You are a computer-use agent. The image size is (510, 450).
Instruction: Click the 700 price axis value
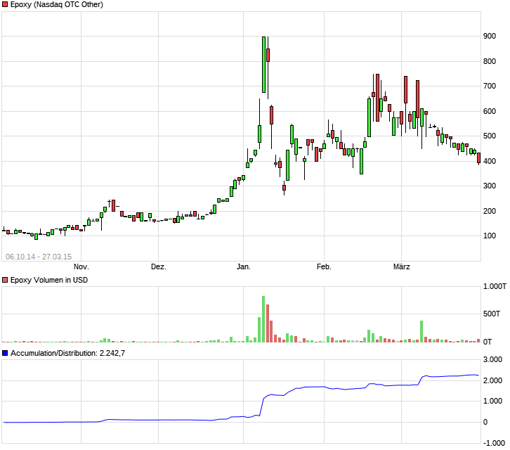[x=490, y=86]
